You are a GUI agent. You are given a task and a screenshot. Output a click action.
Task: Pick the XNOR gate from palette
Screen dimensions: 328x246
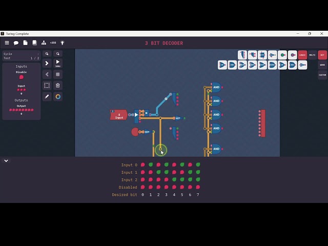[242, 65]
